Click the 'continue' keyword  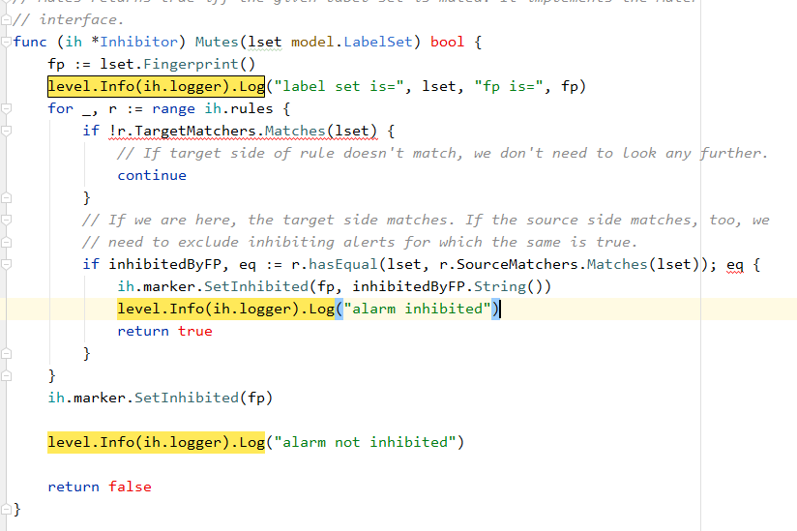point(152,175)
